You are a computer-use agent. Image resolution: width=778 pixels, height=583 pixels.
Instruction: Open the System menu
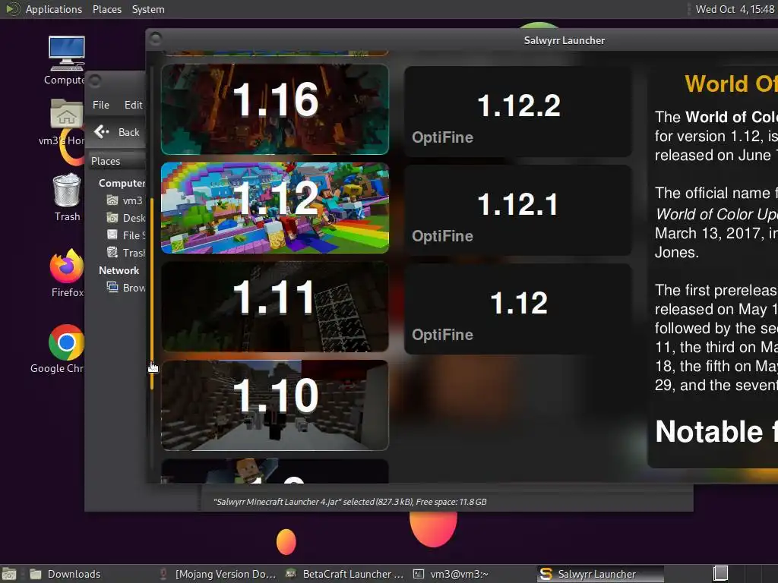(x=148, y=9)
